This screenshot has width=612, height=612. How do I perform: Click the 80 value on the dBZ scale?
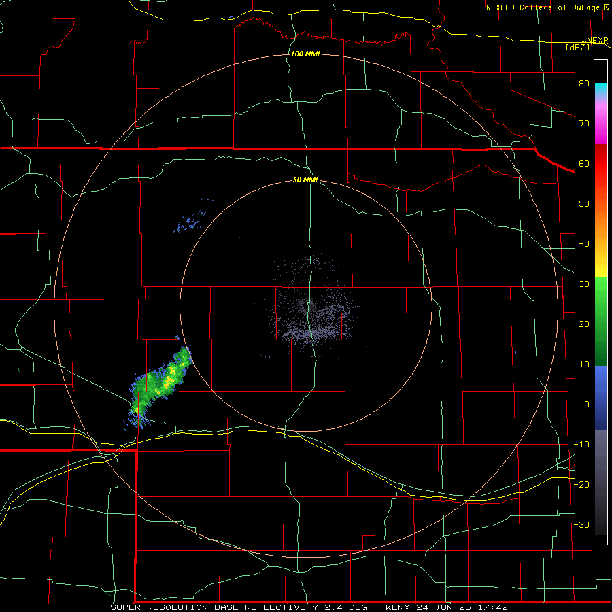click(584, 84)
